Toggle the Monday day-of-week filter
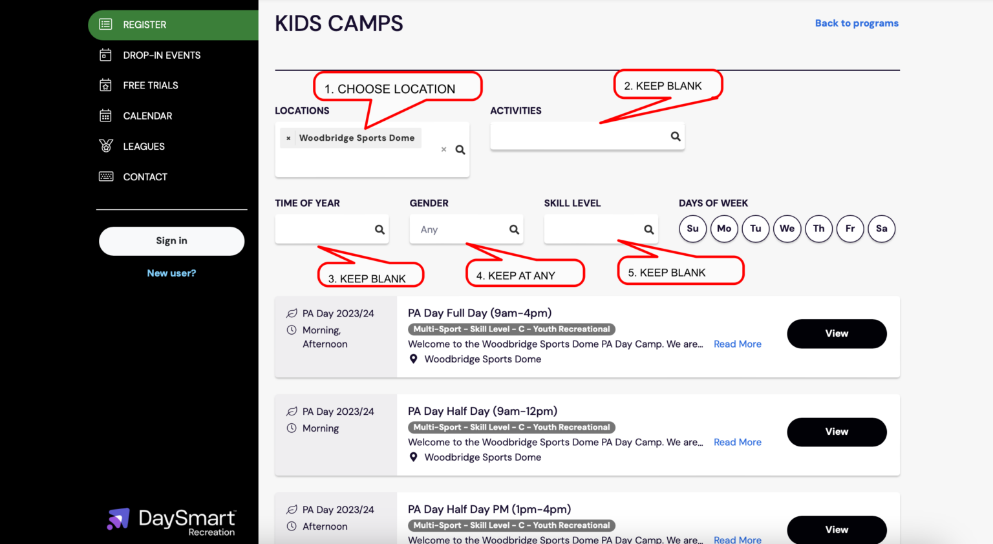Screen dimensions: 993x544 [724, 229]
